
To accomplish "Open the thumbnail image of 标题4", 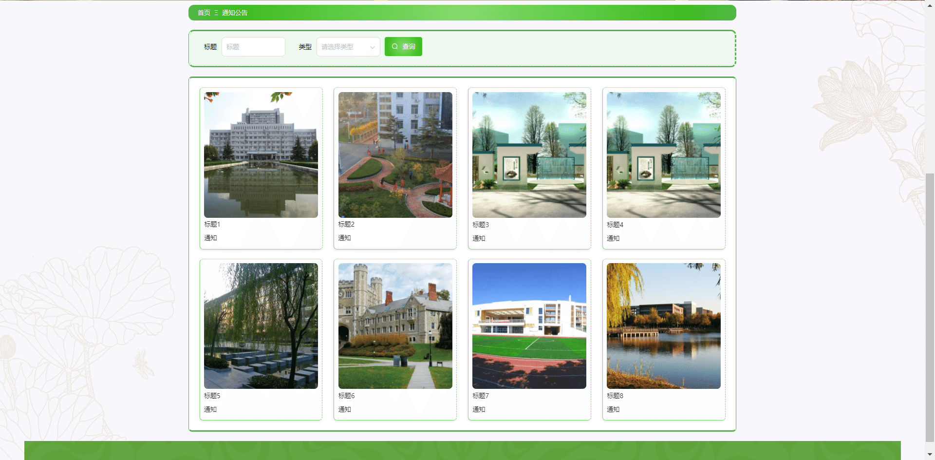I will coord(664,155).
